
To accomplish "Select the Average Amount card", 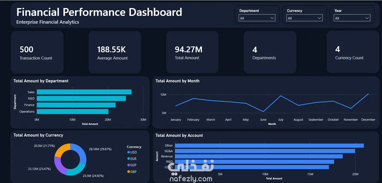I will (x=115, y=52).
